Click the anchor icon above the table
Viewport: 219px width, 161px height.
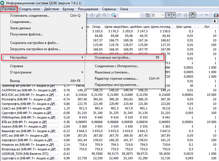215,21
